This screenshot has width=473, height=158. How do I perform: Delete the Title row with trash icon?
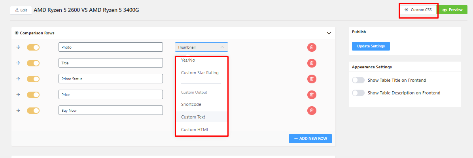[312, 63]
